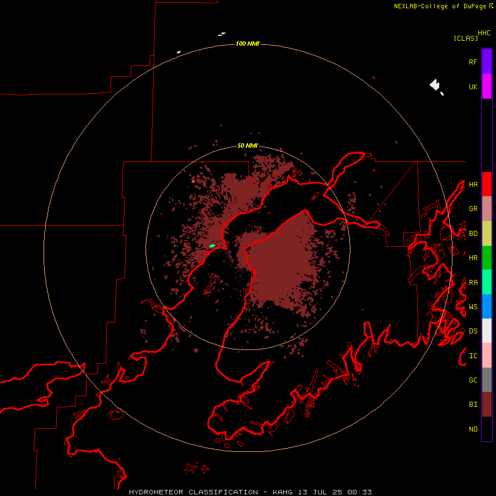Click the BD yellow legend swatch
This screenshot has height=496, width=496.
click(x=487, y=234)
